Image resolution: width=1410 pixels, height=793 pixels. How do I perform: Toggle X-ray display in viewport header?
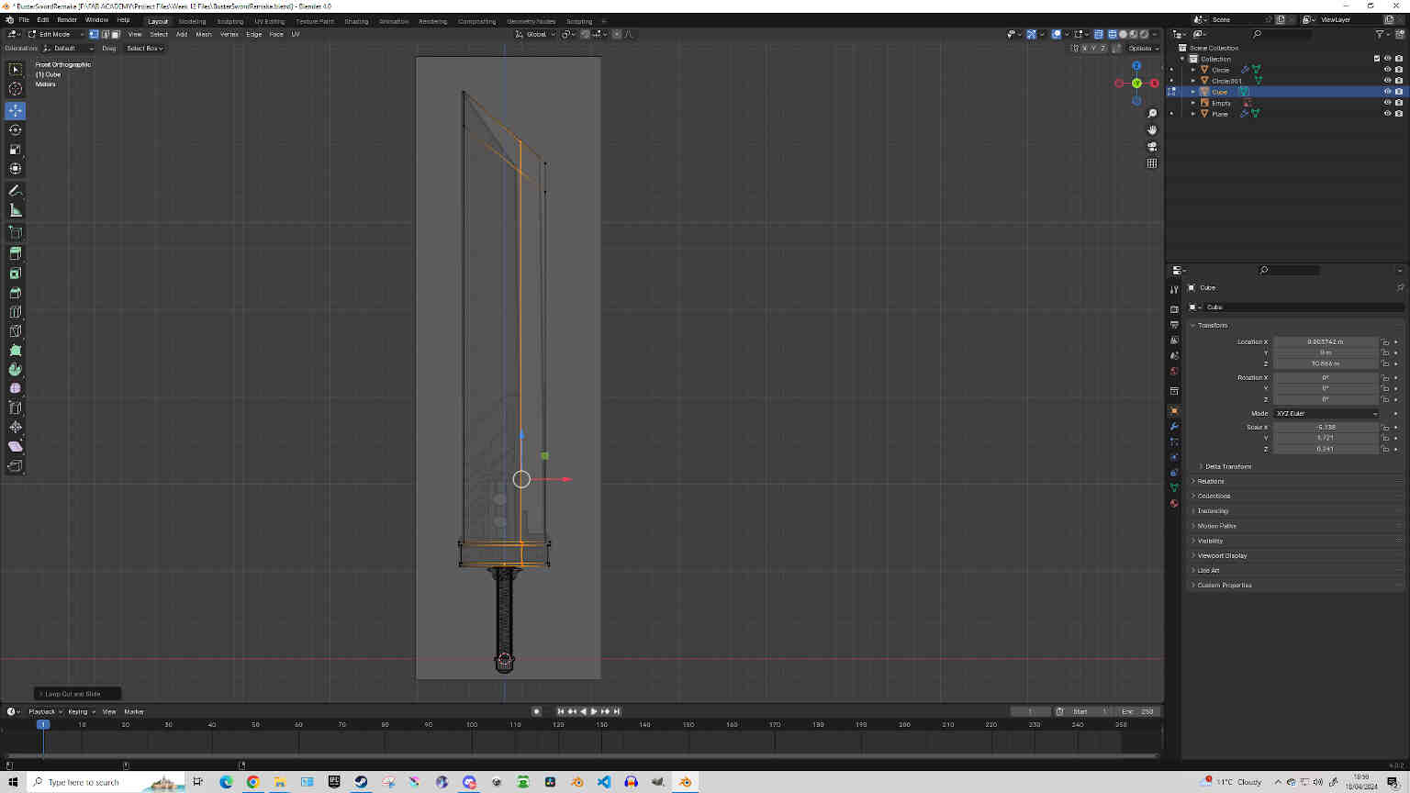[x=1099, y=34]
